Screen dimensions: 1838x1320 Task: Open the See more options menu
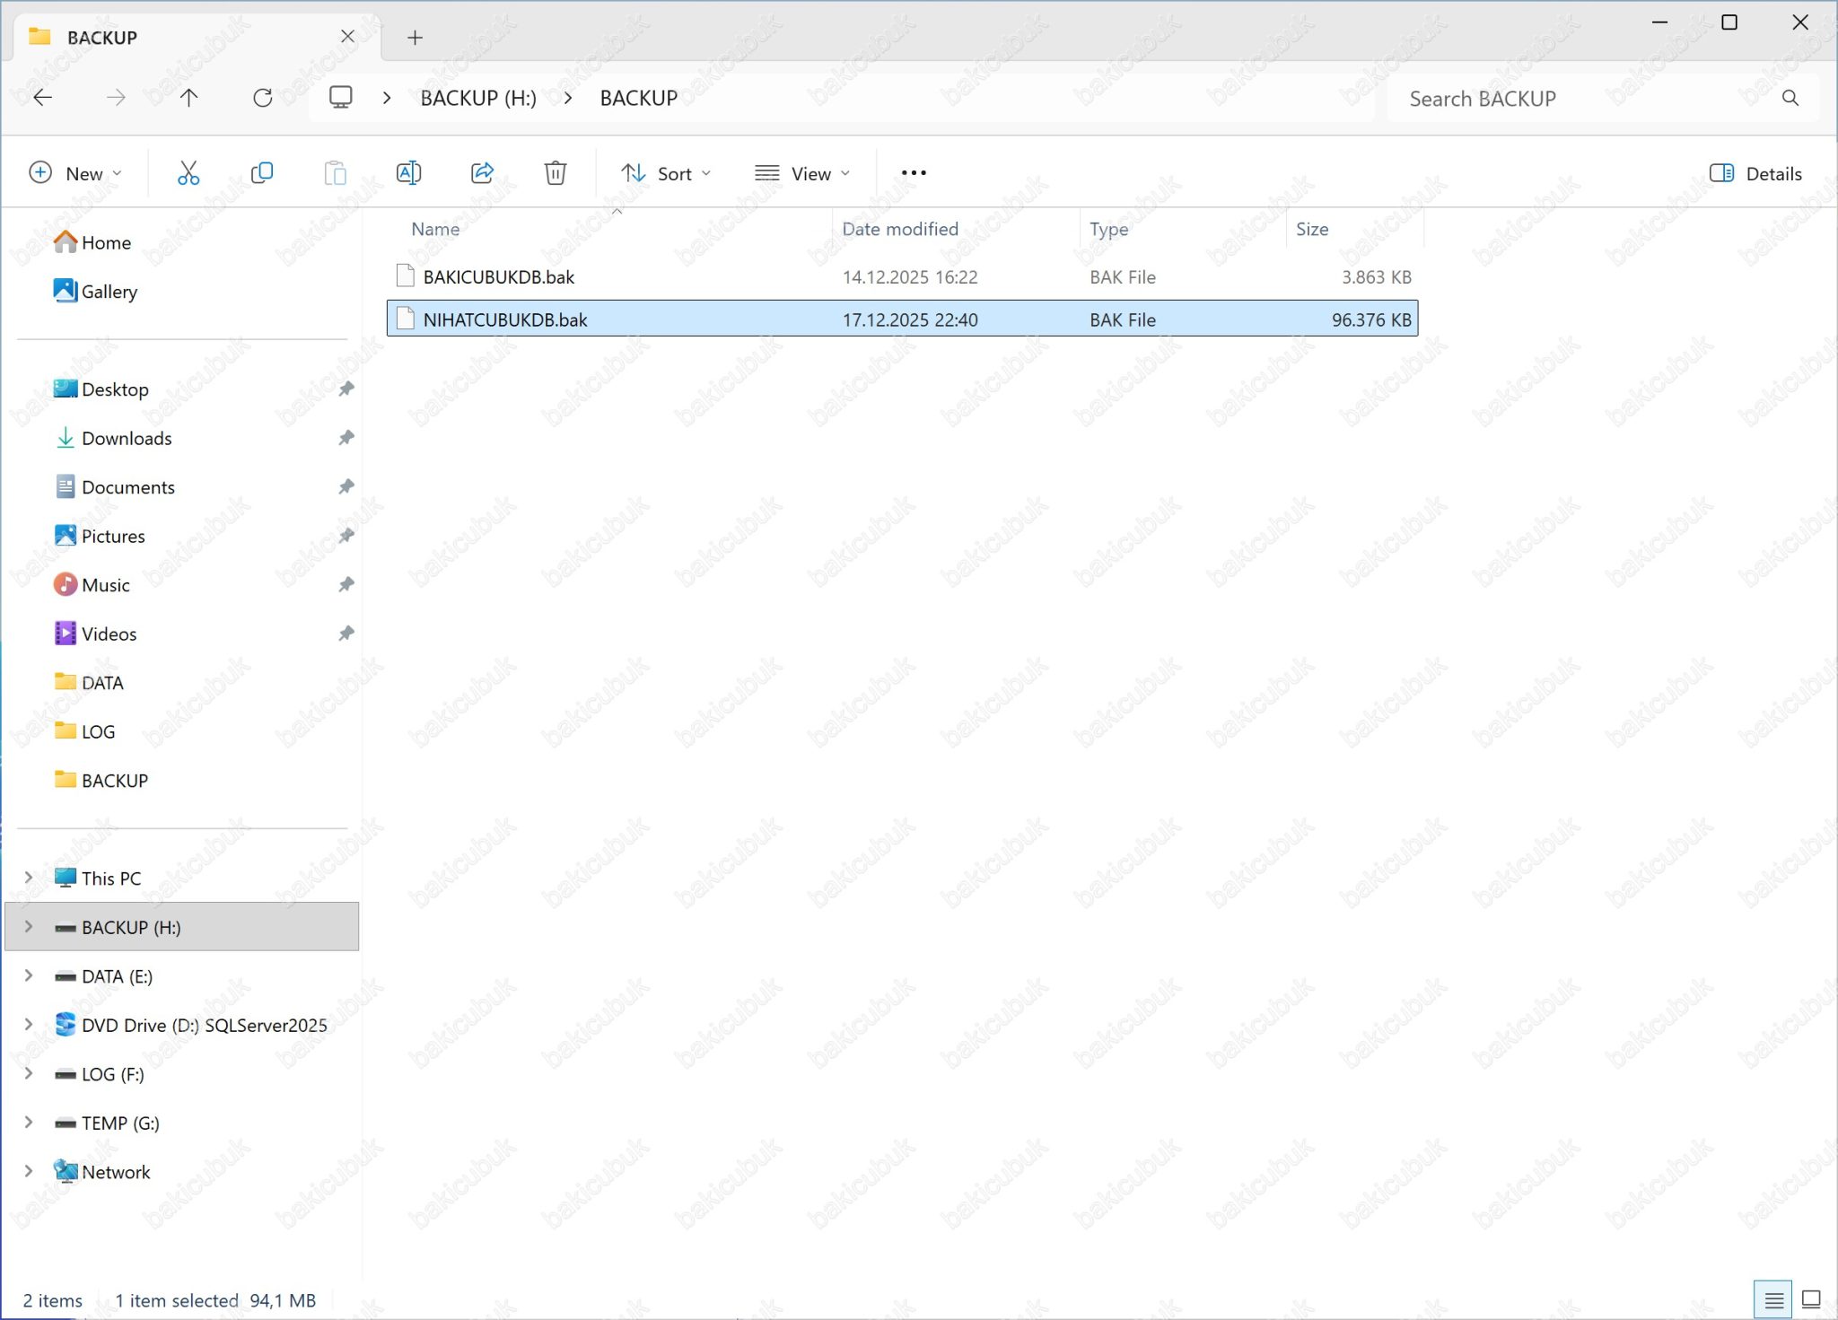click(913, 172)
